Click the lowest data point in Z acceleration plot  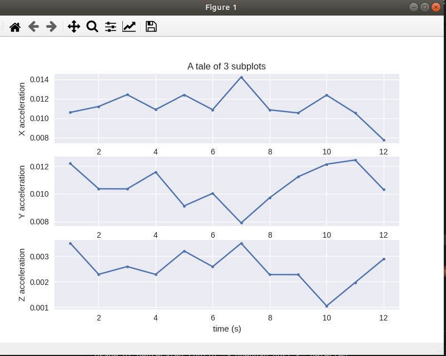(326, 306)
